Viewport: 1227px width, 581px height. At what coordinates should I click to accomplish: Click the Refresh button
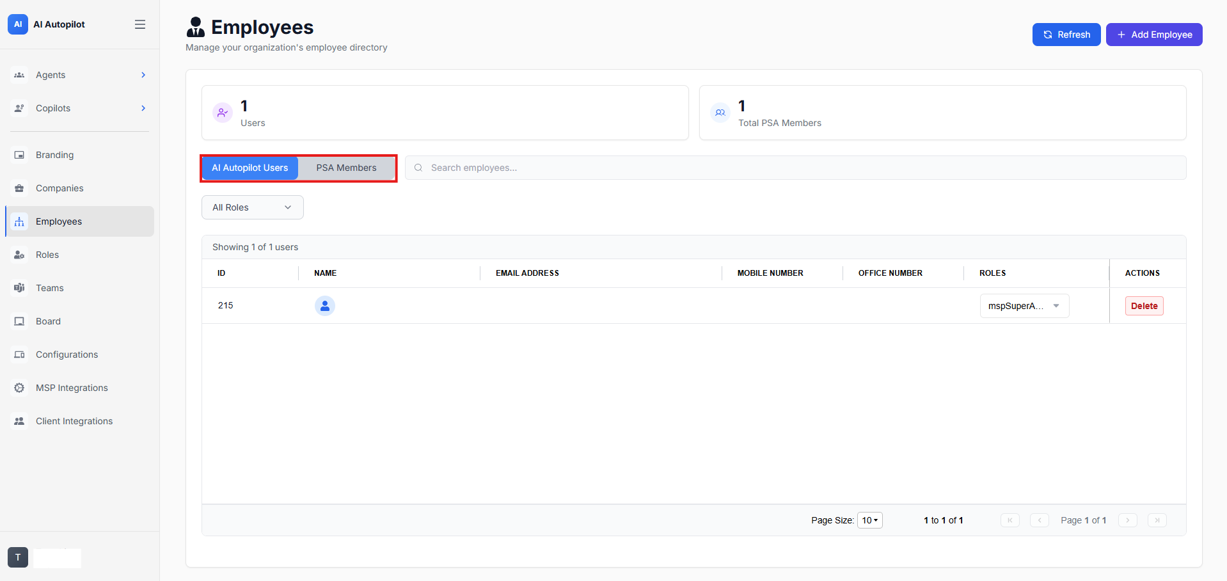1066,35
